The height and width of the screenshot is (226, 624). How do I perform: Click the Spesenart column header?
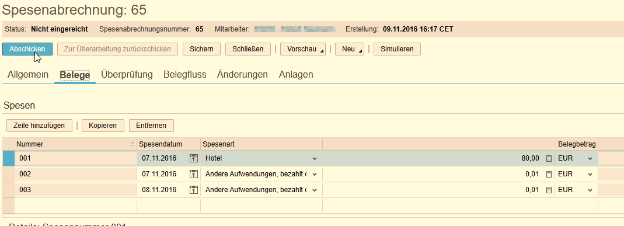point(262,144)
